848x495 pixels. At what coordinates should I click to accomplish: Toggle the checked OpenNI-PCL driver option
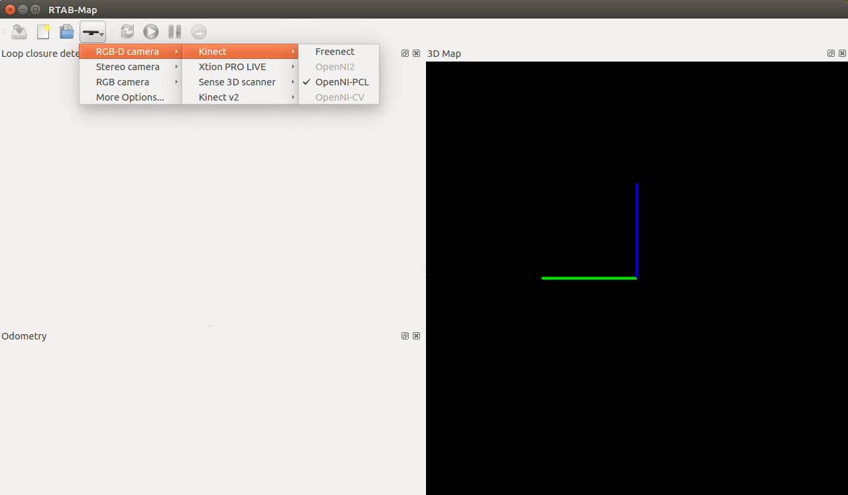(339, 82)
